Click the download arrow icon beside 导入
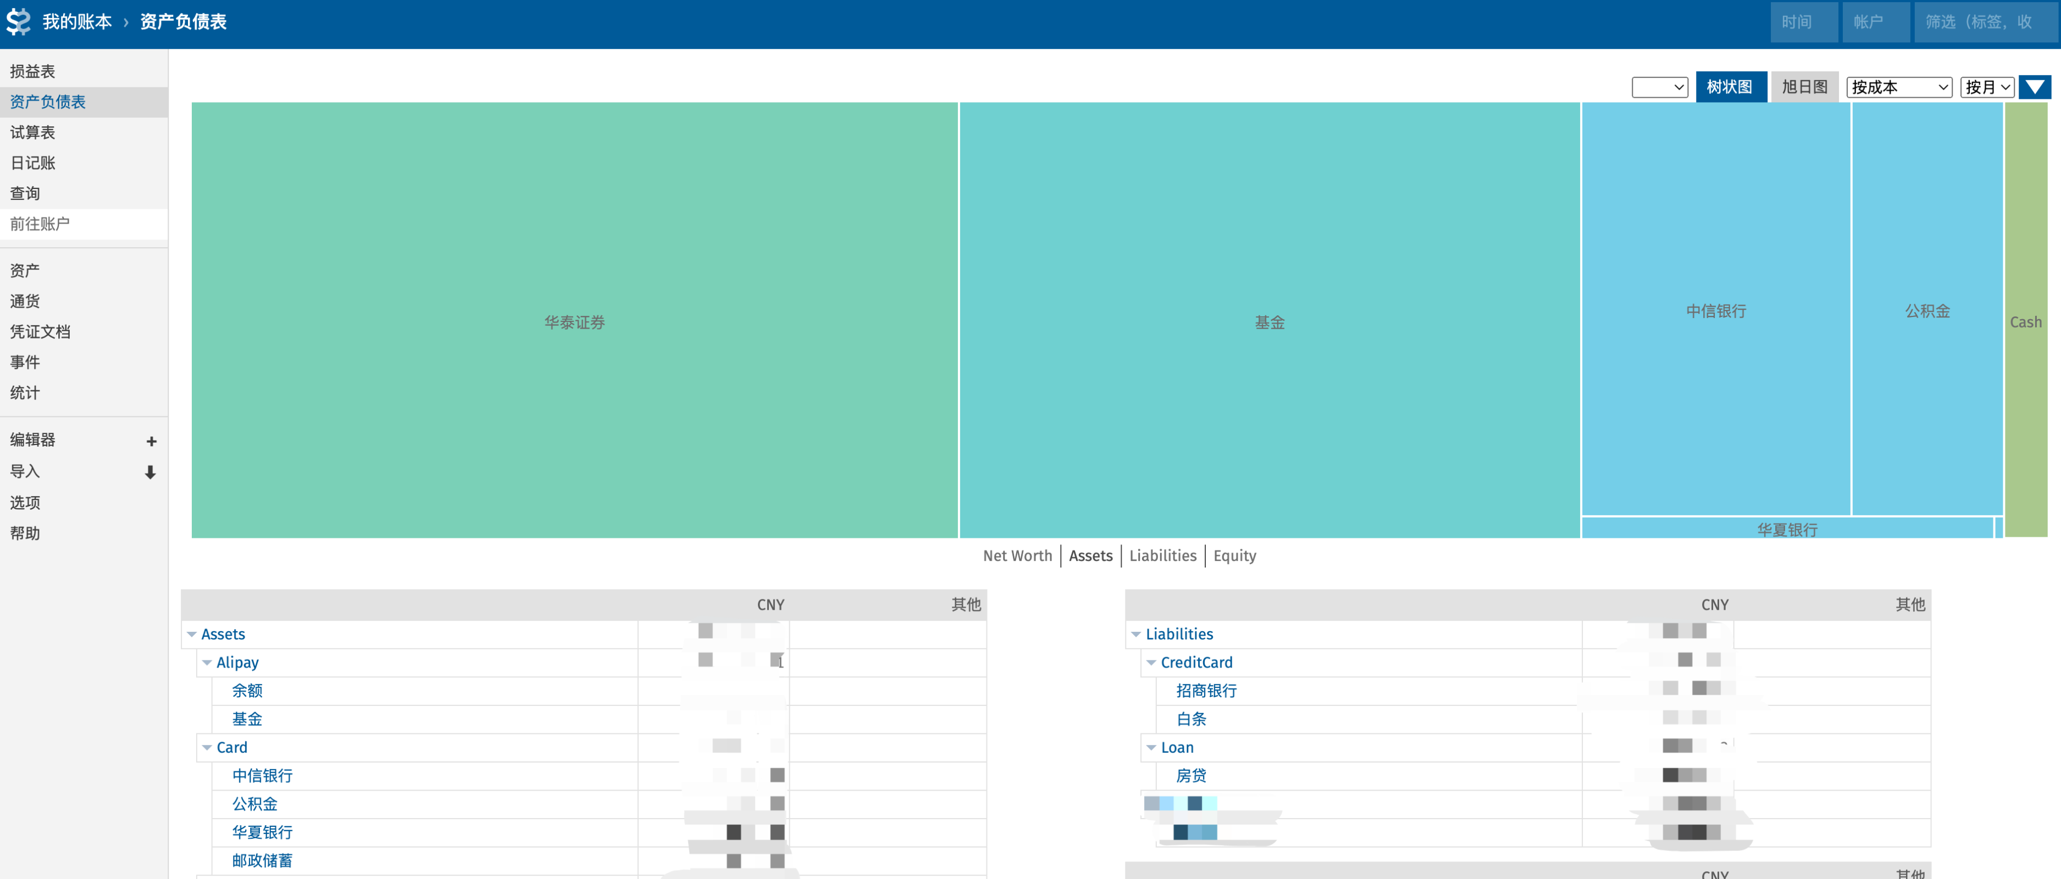The width and height of the screenshot is (2061, 879). 151,472
